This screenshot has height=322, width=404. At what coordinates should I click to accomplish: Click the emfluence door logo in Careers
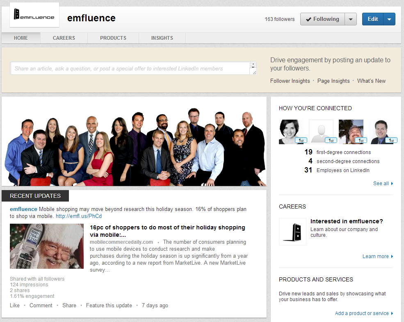(x=293, y=231)
